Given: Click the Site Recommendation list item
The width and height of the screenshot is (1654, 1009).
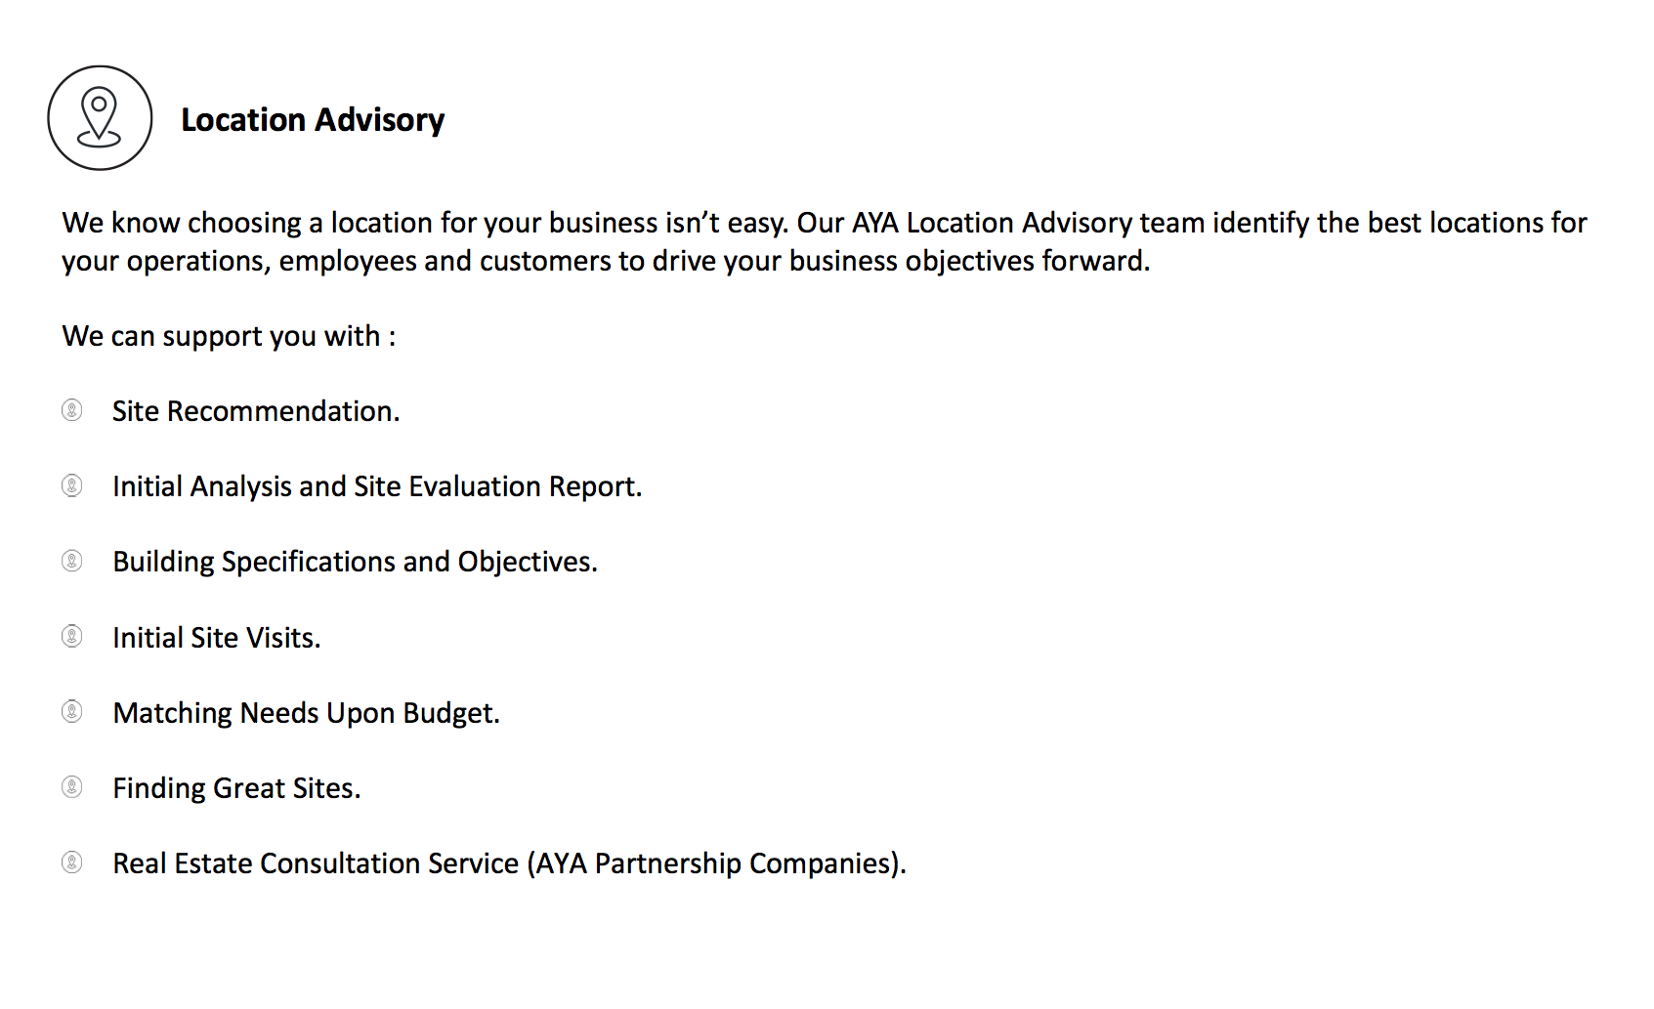Looking at the screenshot, I should coord(256,411).
